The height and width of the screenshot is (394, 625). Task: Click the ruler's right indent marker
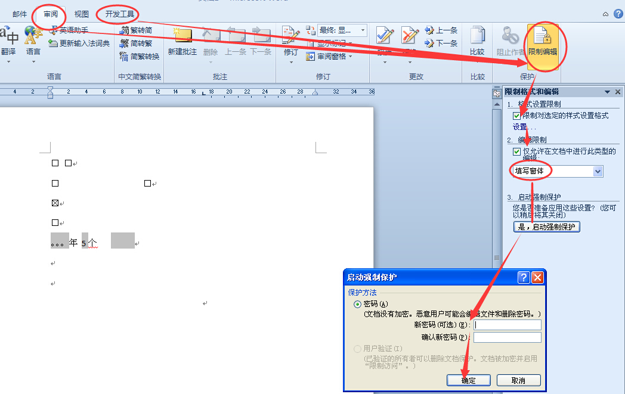point(315,93)
